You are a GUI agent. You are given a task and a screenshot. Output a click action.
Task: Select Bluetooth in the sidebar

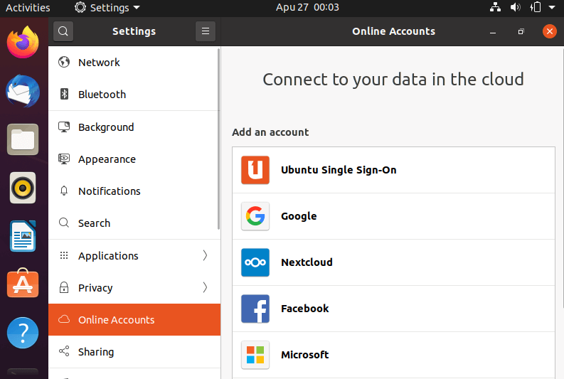[102, 95]
